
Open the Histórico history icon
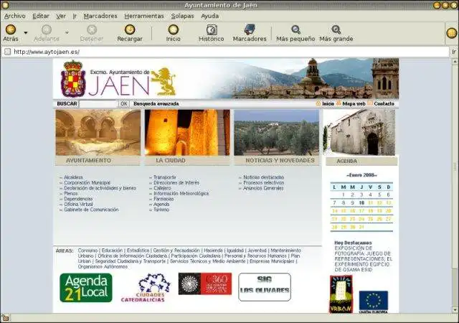[212, 29]
